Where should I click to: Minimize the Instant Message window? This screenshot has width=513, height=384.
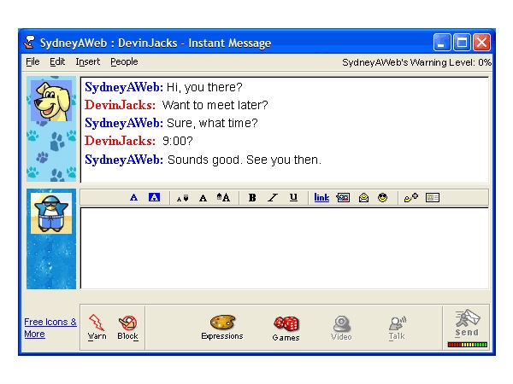click(442, 43)
